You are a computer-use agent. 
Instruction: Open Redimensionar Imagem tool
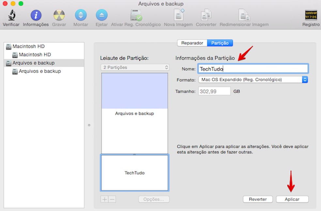[244, 15]
